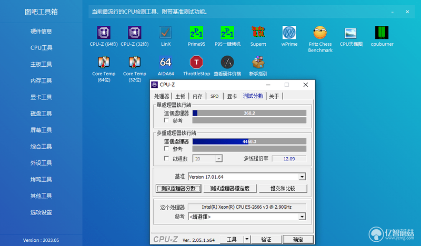Screen dimensions: 421x246
Task: Open the CPU天梯图 icon
Action: (350, 33)
